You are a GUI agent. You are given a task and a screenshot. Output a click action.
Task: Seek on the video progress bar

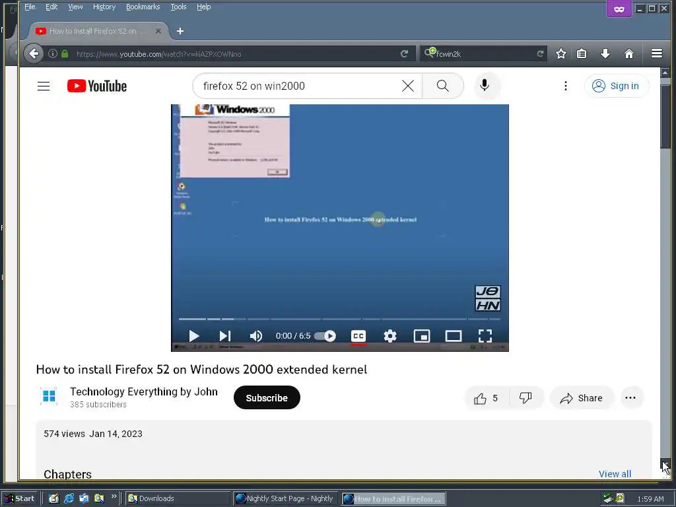point(340,319)
